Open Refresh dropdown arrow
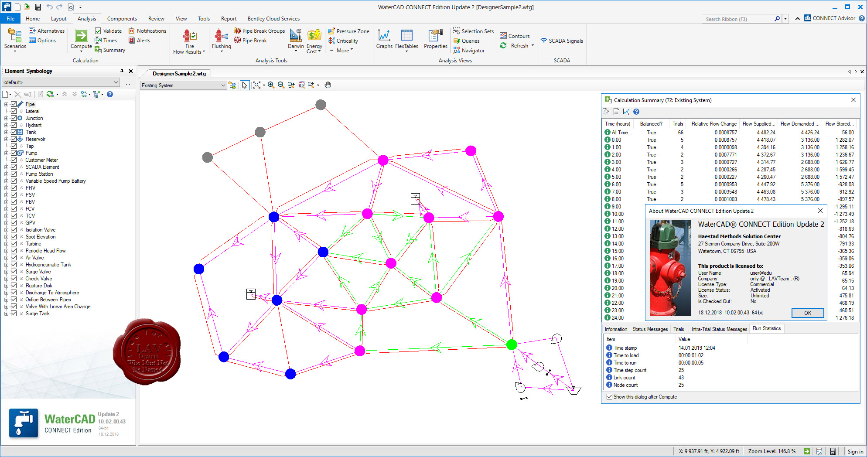This screenshot has width=867, height=457. pos(532,45)
